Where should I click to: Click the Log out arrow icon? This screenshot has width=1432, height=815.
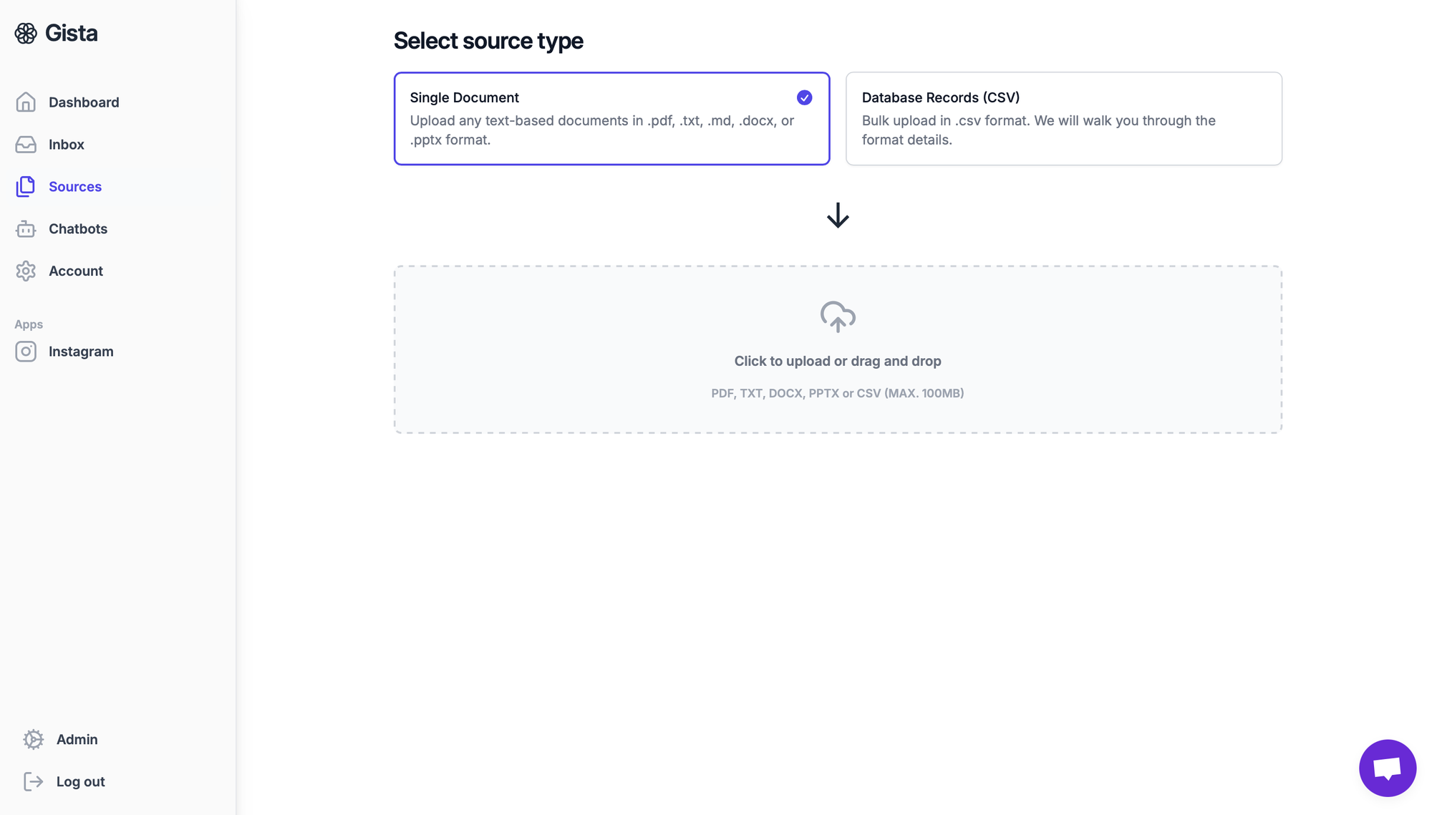tap(33, 782)
